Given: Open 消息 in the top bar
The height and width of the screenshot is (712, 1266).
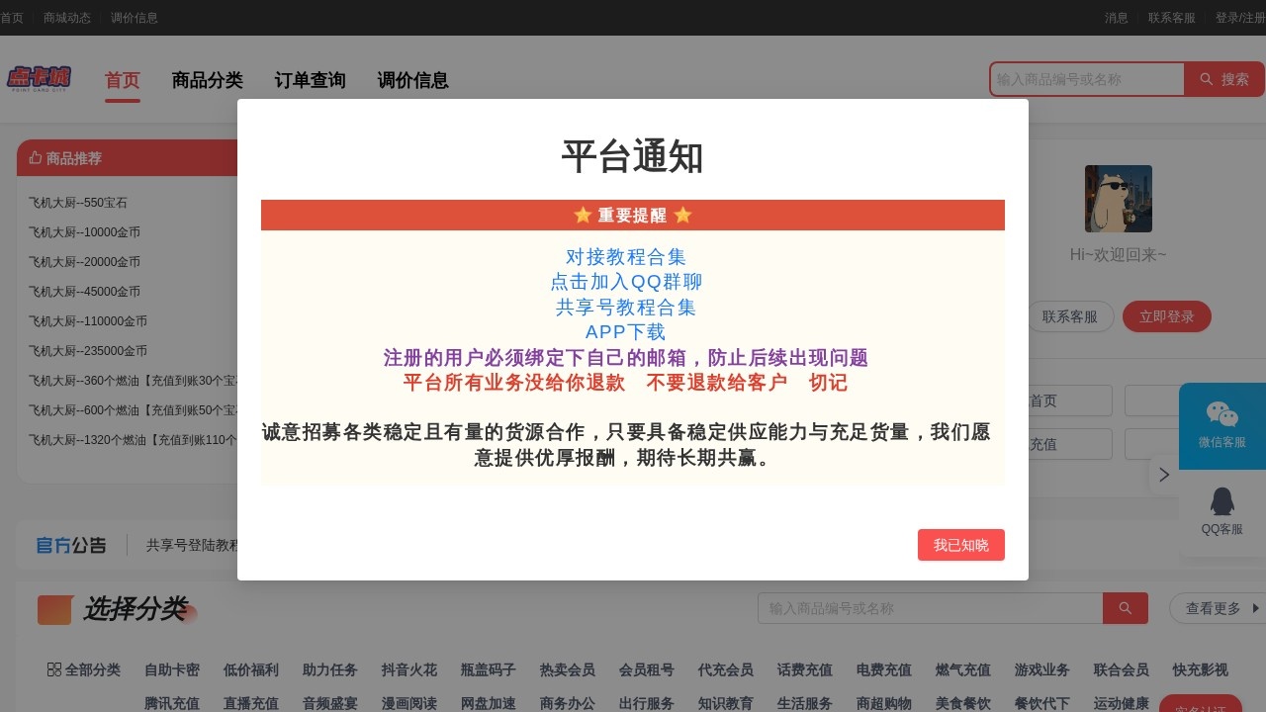Looking at the screenshot, I should click(x=1117, y=18).
